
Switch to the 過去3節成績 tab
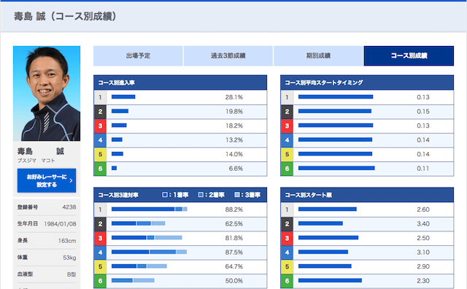pos(228,55)
